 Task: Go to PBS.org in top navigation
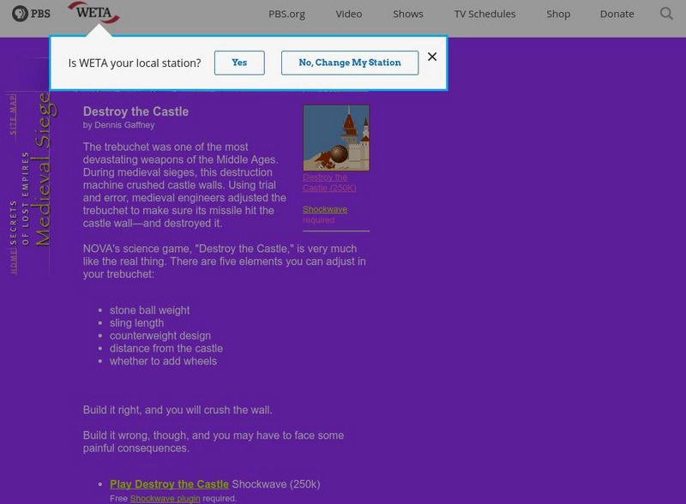pos(286,14)
